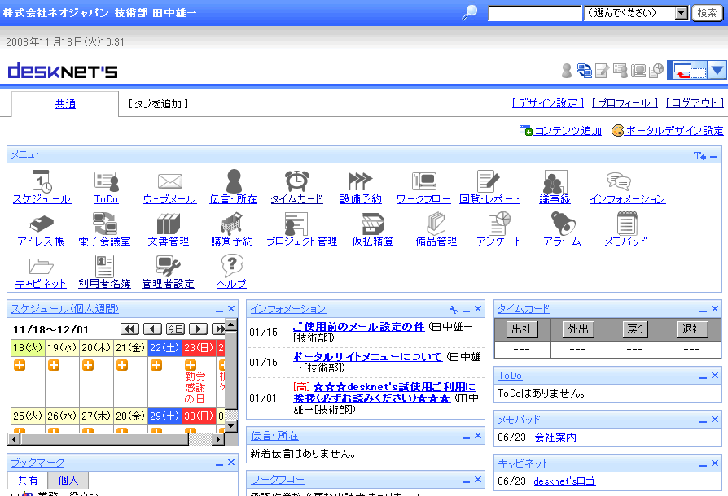Minimize the スケジュール(個人週間) panel
Screen dimensions: 728x496
coord(220,310)
